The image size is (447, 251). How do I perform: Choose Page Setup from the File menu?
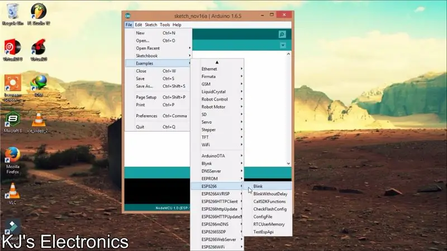pos(158,97)
